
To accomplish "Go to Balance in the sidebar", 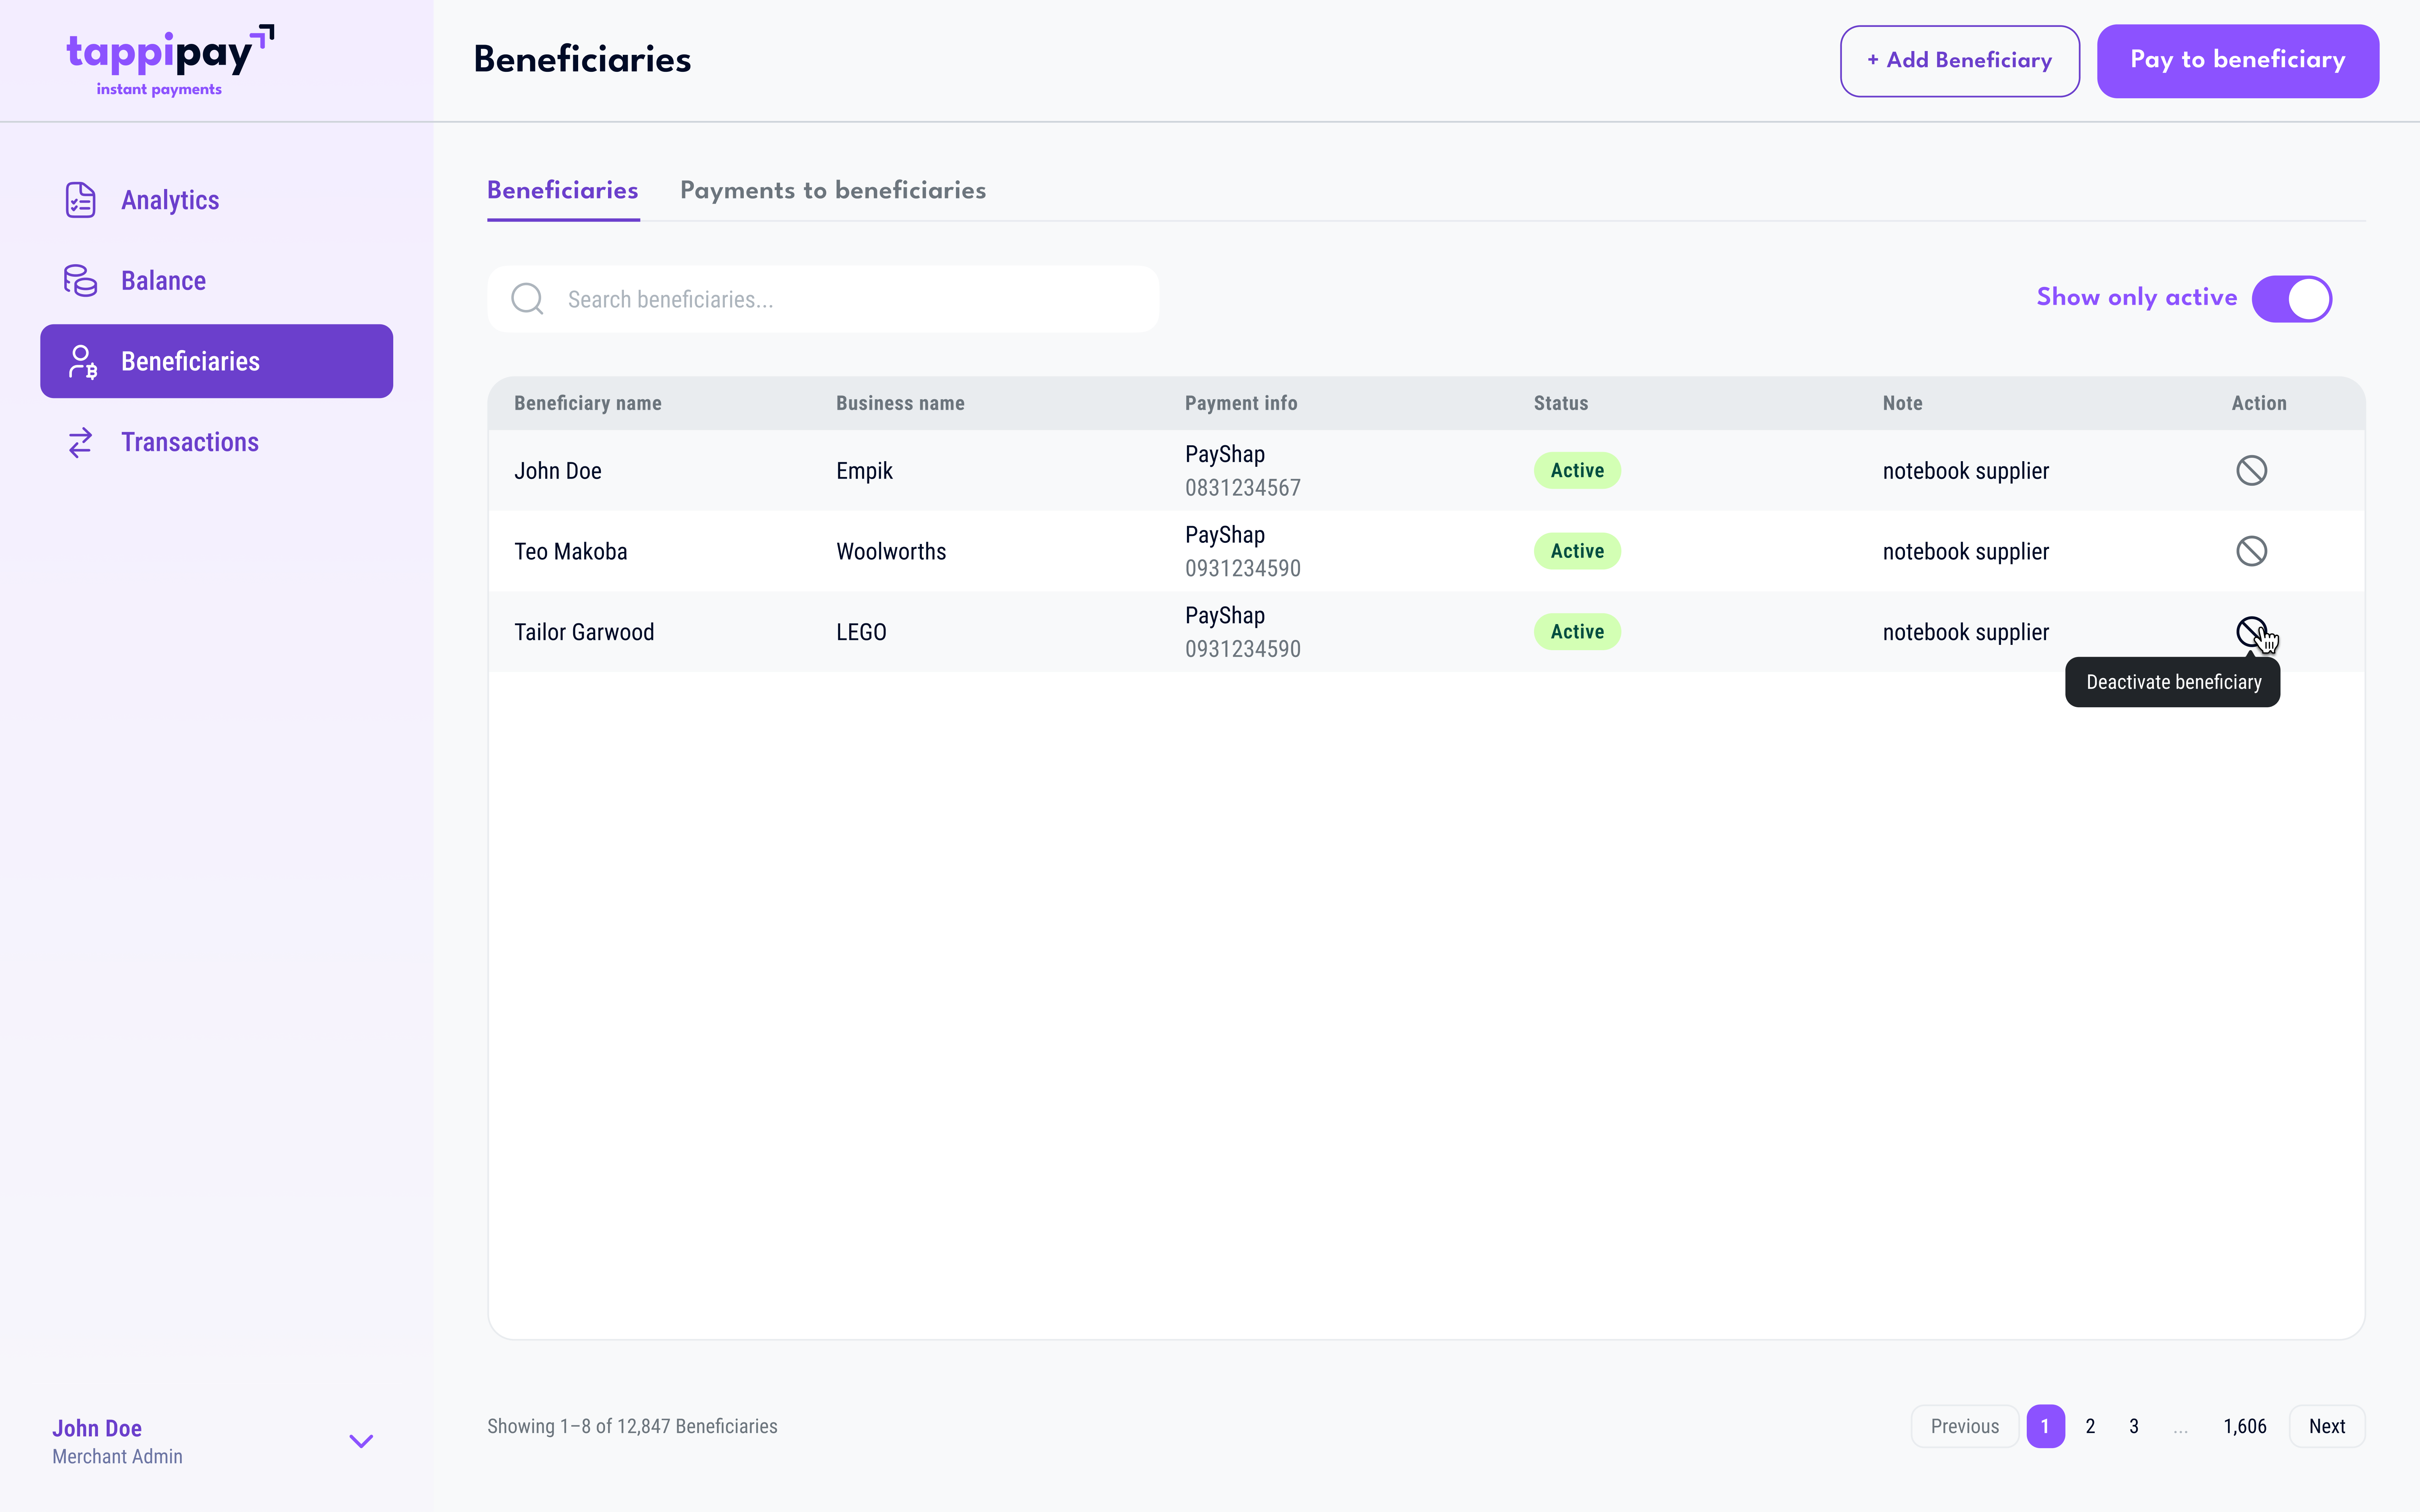I will [x=216, y=280].
